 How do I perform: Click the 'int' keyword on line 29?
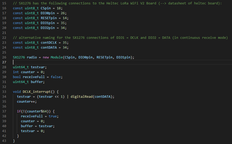pos(16,72)
